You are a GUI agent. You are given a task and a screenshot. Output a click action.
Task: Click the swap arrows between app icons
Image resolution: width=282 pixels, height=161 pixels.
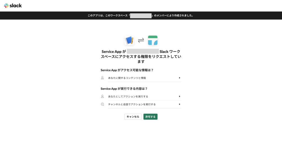[x=141, y=40]
